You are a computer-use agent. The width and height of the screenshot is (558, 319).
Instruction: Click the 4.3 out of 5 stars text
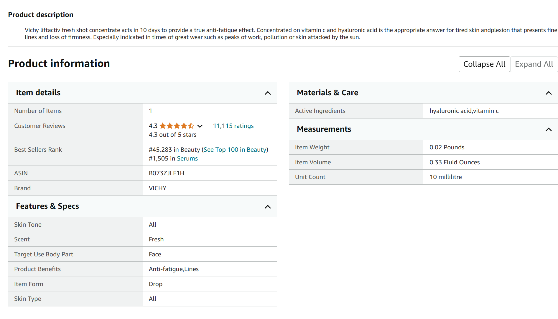point(172,135)
